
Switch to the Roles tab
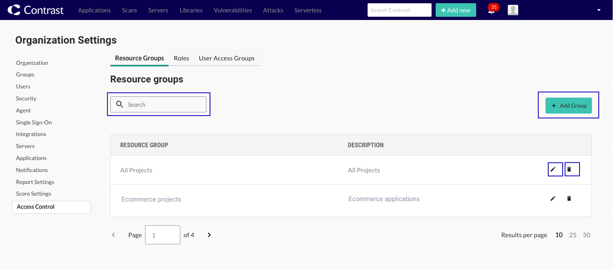[181, 58]
